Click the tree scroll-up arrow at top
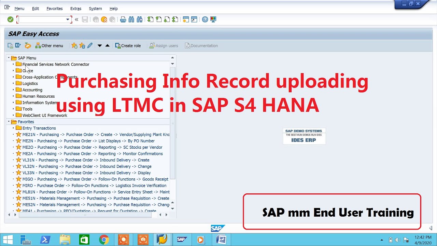 coord(172,57)
